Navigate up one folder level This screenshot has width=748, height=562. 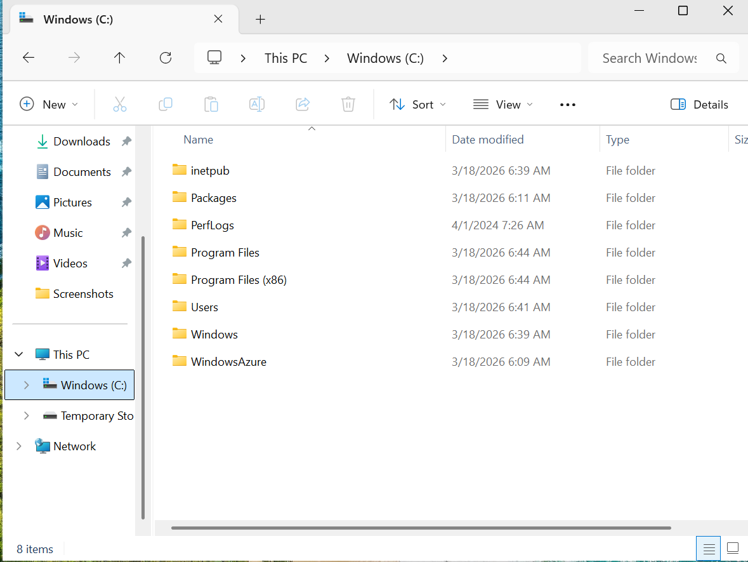click(119, 58)
